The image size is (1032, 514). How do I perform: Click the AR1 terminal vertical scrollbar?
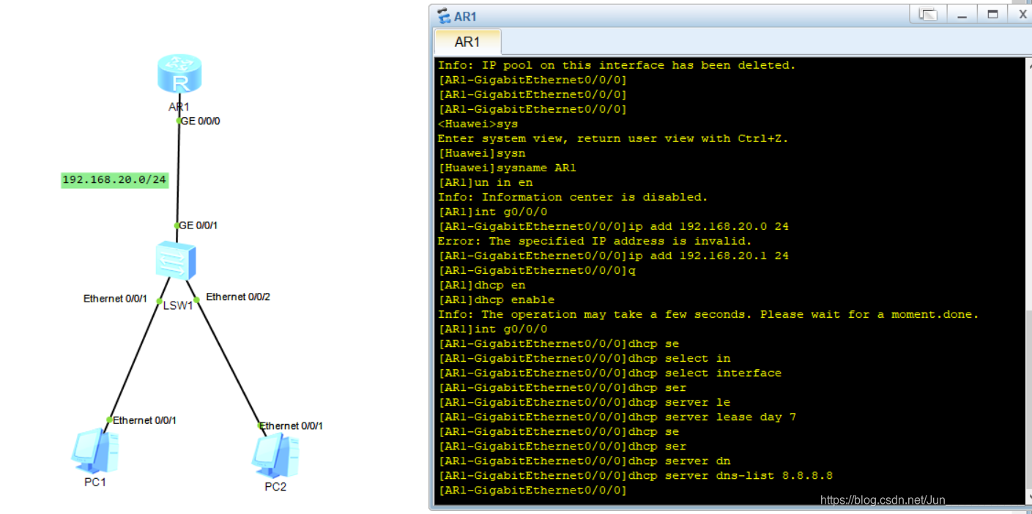[x=1028, y=280]
